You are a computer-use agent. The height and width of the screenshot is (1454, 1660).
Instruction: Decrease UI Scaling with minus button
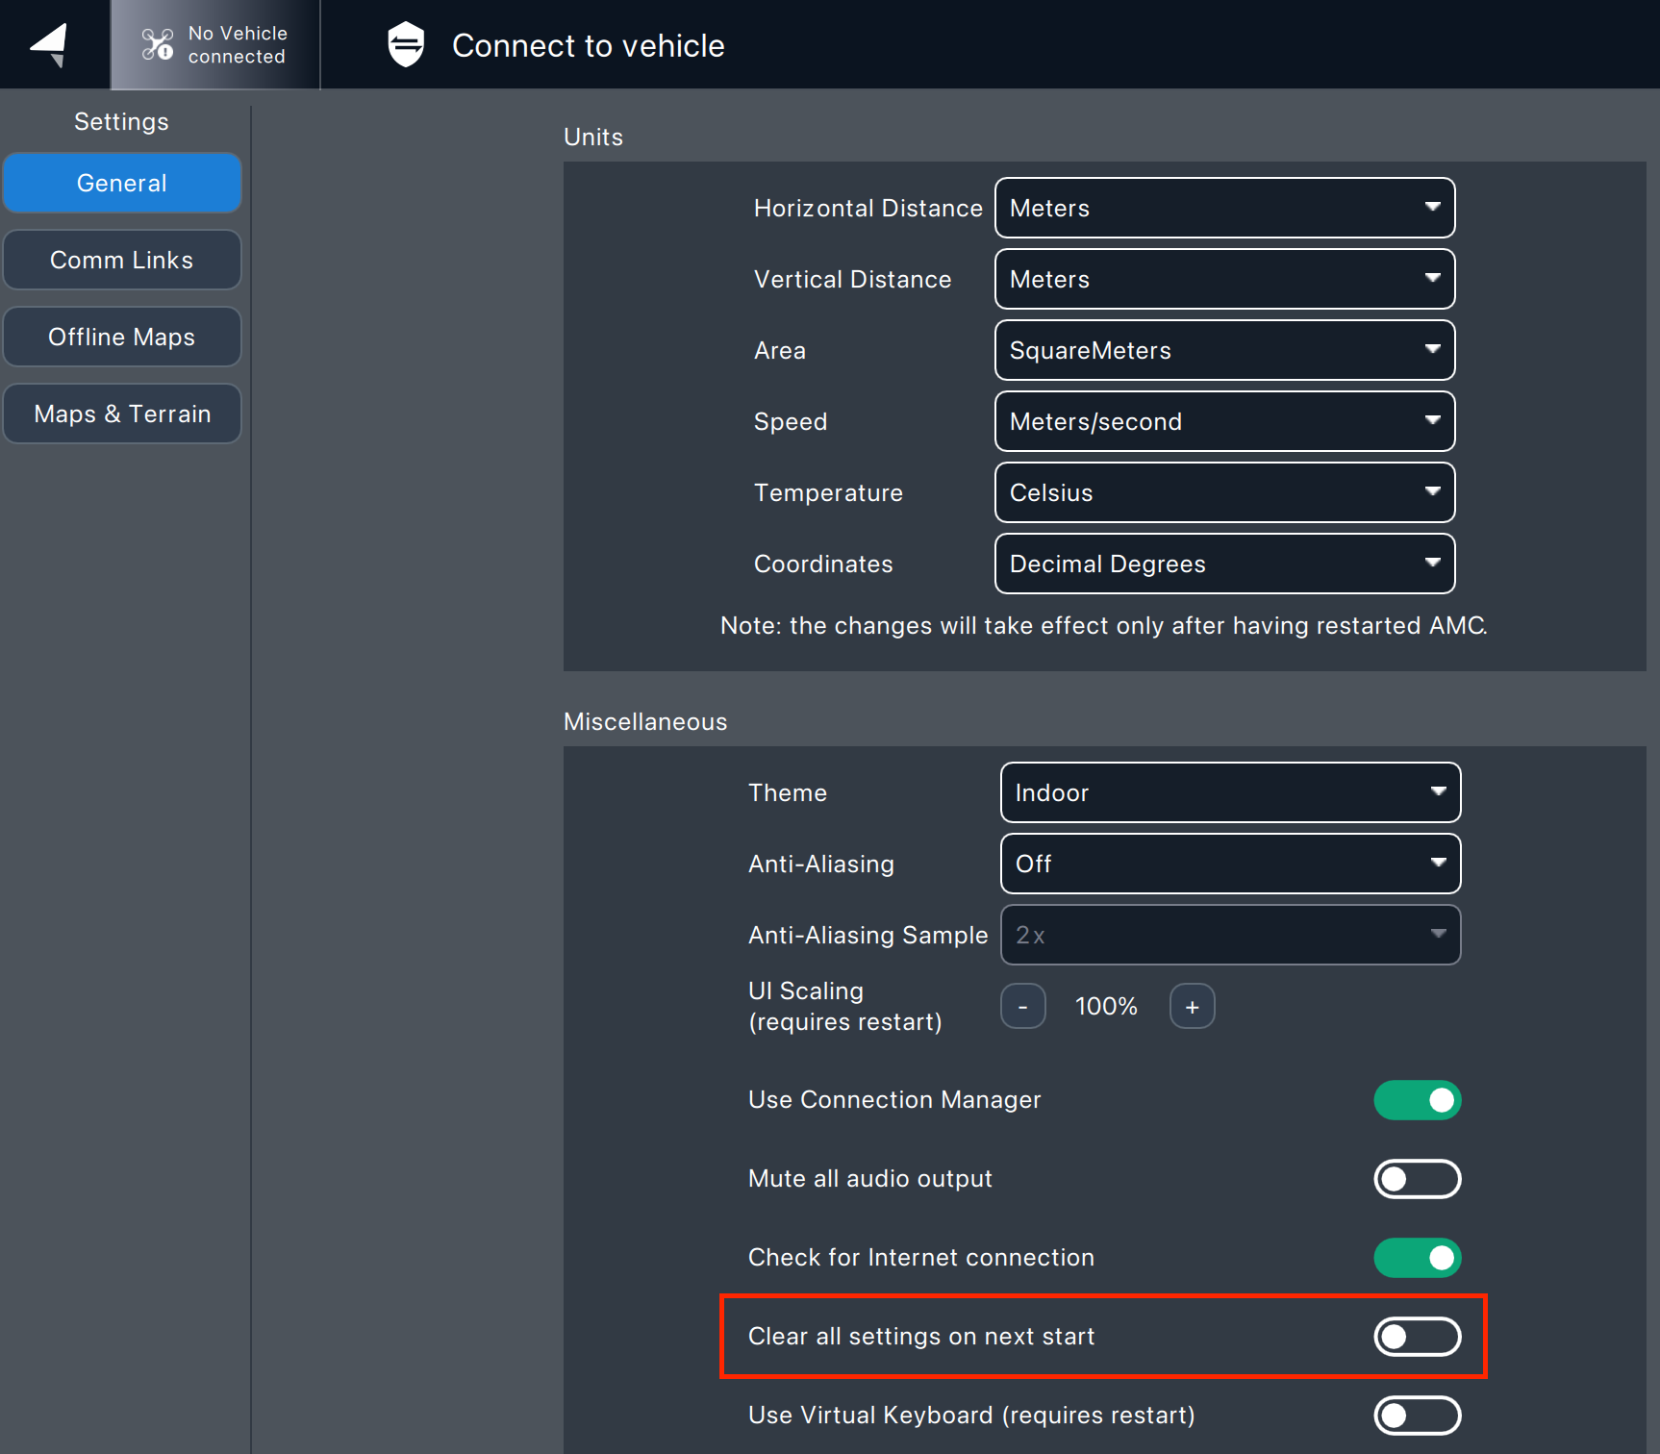point(1022,1007)
